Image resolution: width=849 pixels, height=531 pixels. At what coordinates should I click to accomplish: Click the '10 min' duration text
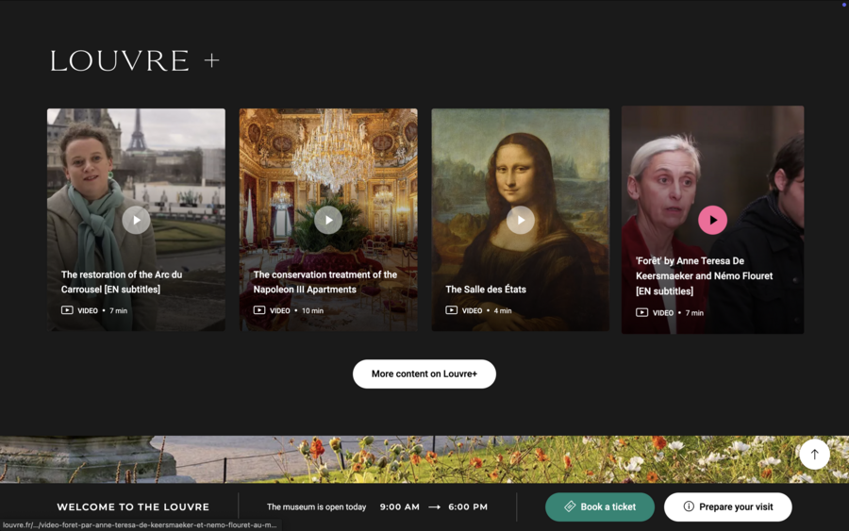click(312, 310)
